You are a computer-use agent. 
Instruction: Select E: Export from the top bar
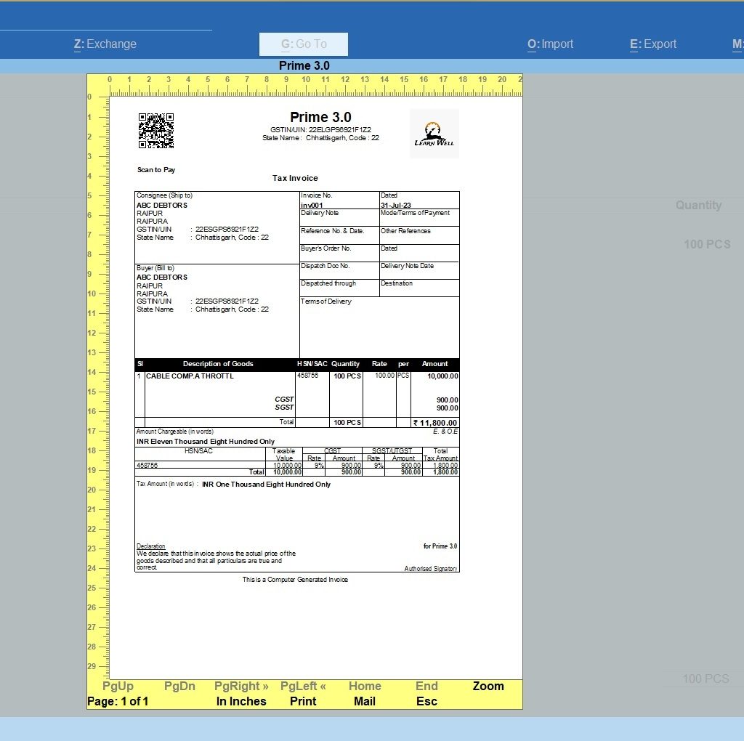click(x=652, y=44)
